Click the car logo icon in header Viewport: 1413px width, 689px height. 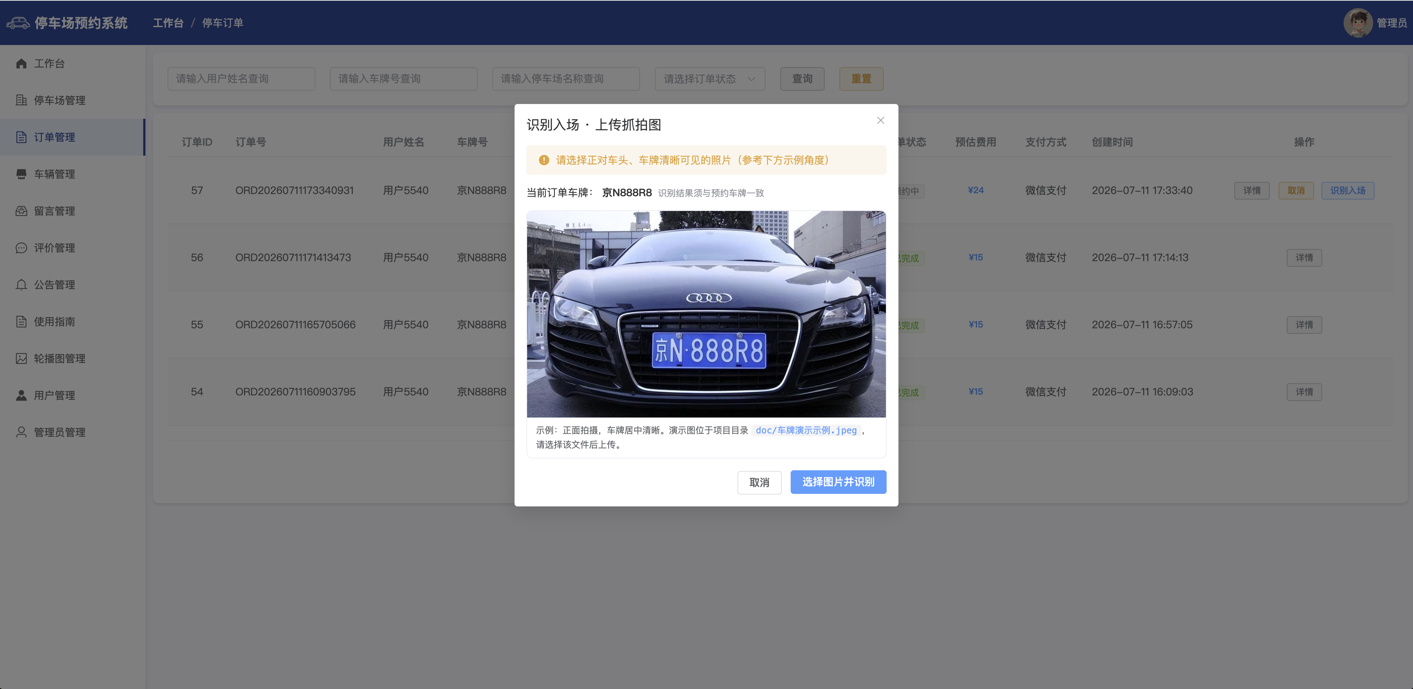pos(18,23)
